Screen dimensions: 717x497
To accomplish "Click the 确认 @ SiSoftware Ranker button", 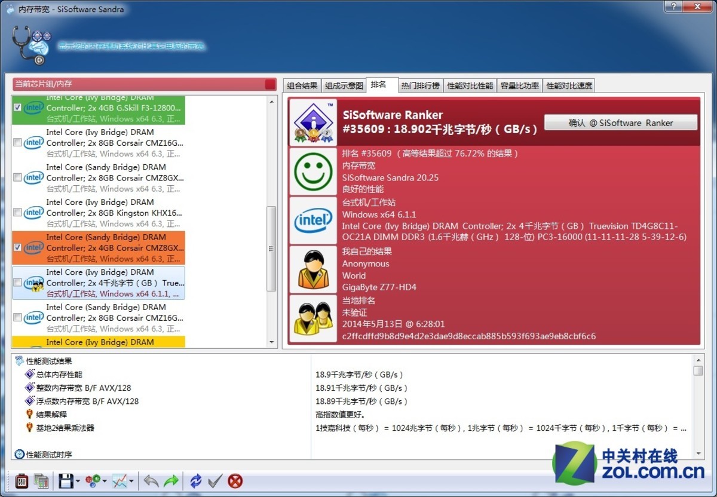I will coord(621,122).
